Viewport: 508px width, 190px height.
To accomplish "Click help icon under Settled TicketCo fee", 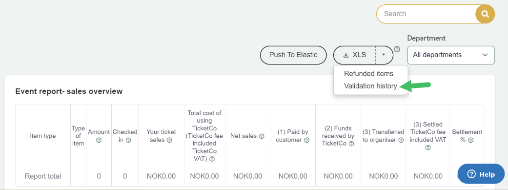I will pyautogui.click(x=428, y=148).
